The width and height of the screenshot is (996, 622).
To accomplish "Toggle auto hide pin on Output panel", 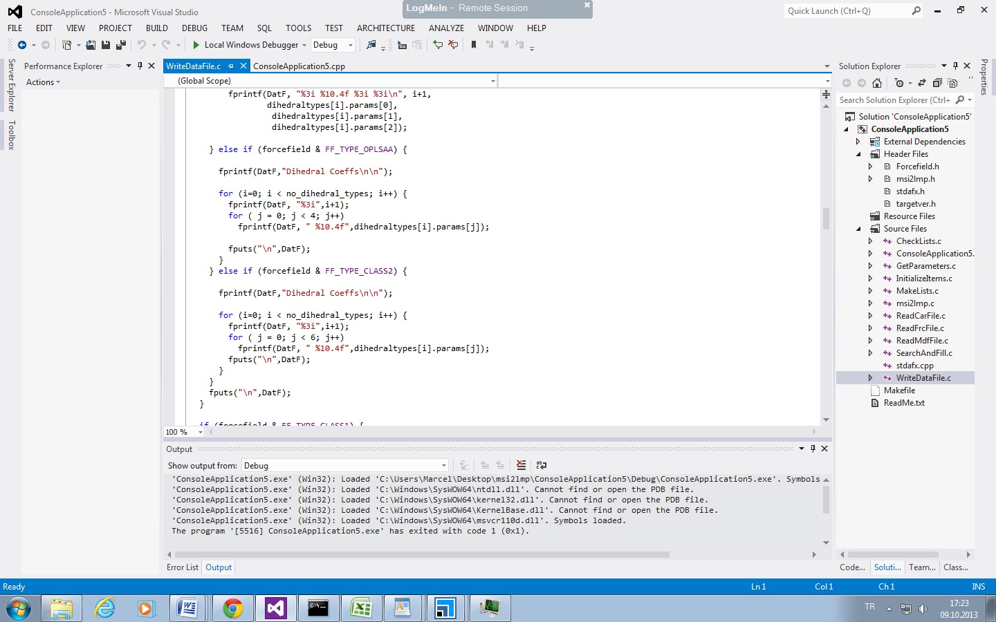I will point(813,449).
